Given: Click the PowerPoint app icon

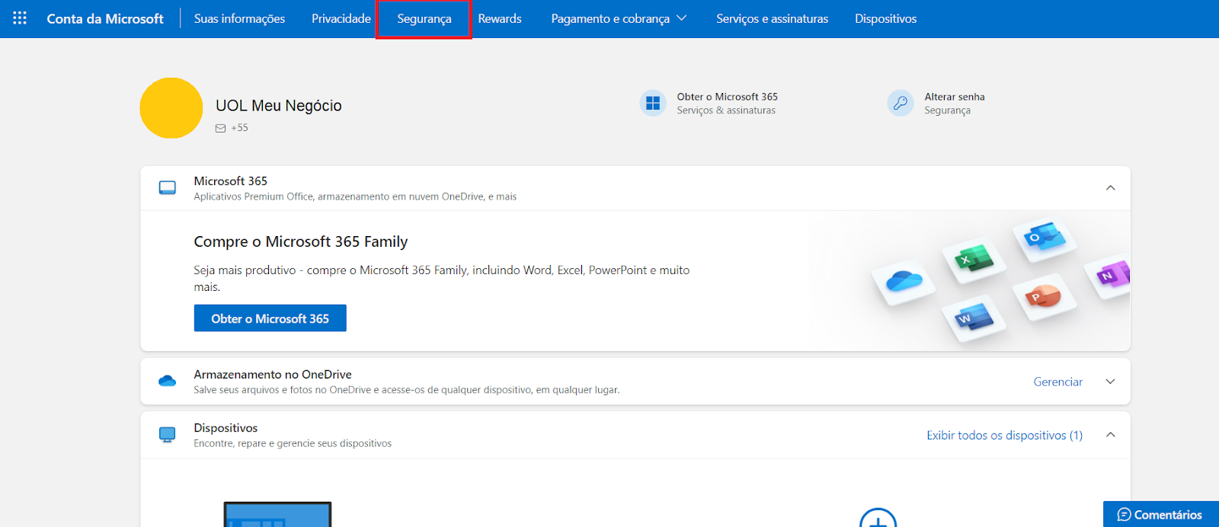Looking at the screenshot, I should [1045, 295].
